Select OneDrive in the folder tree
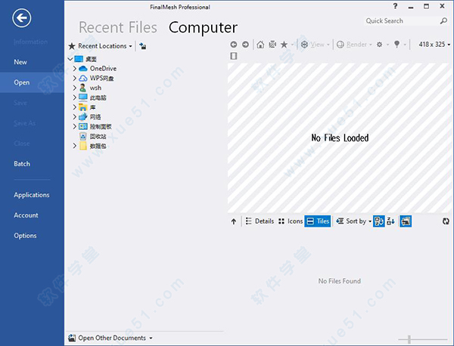This screenshot has width=454, height=346. [103, 69]
